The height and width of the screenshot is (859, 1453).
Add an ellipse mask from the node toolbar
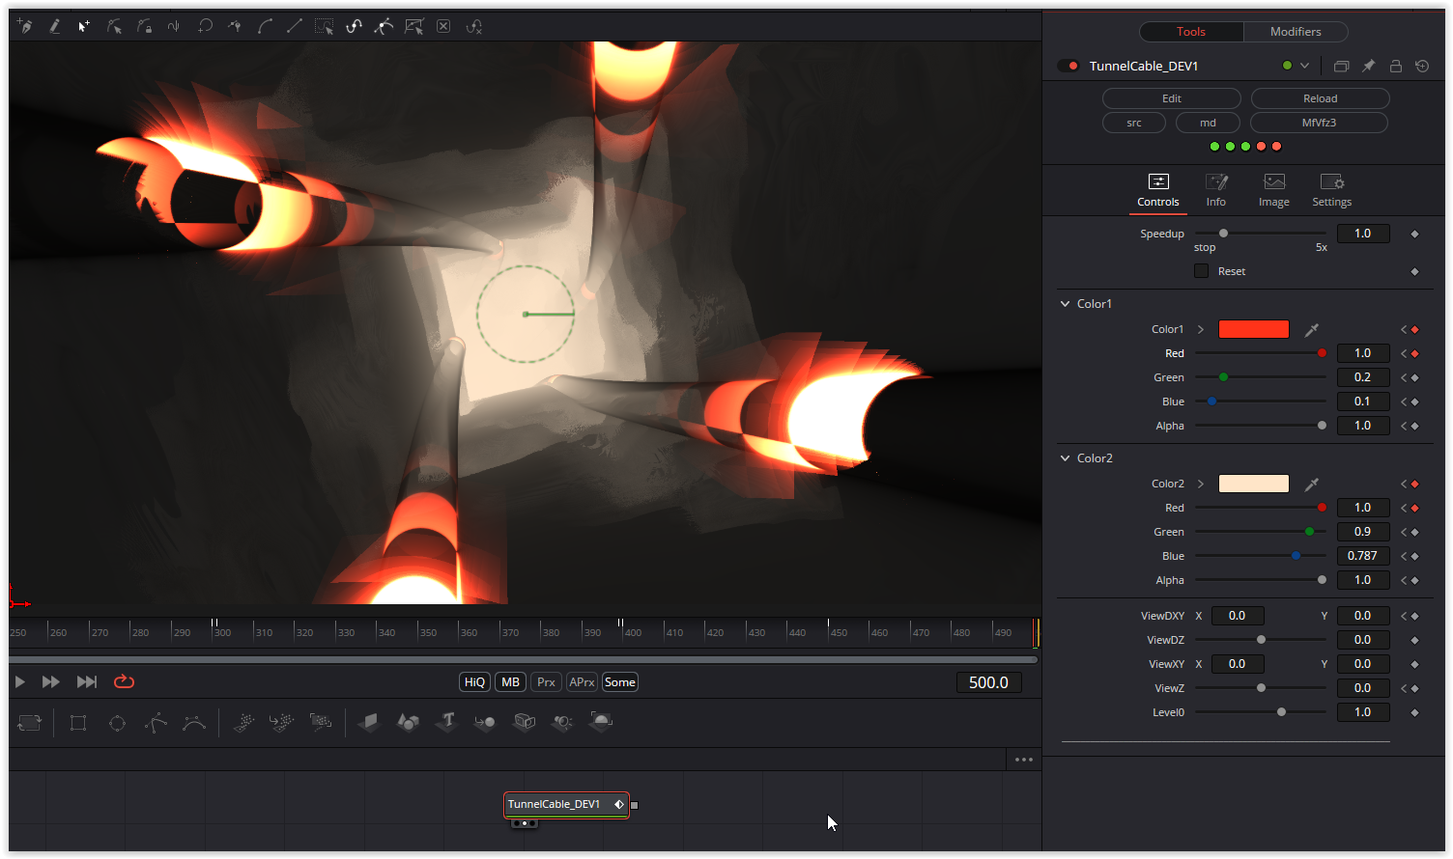(117, 723)
